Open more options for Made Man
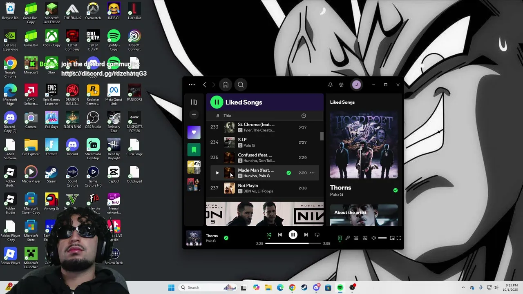Viewport: 523px width, 294px height. 312,173
